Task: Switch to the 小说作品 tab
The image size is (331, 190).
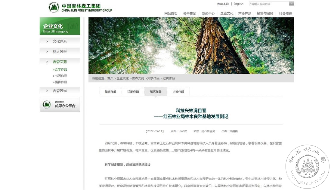Action: pos(178,91)
